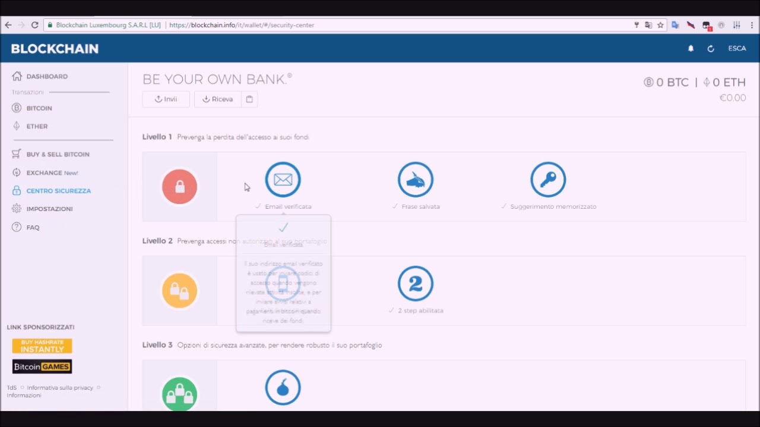Click the BLOCKCHAIN logo
Screen dimensions: 760x427
(55, 49)
